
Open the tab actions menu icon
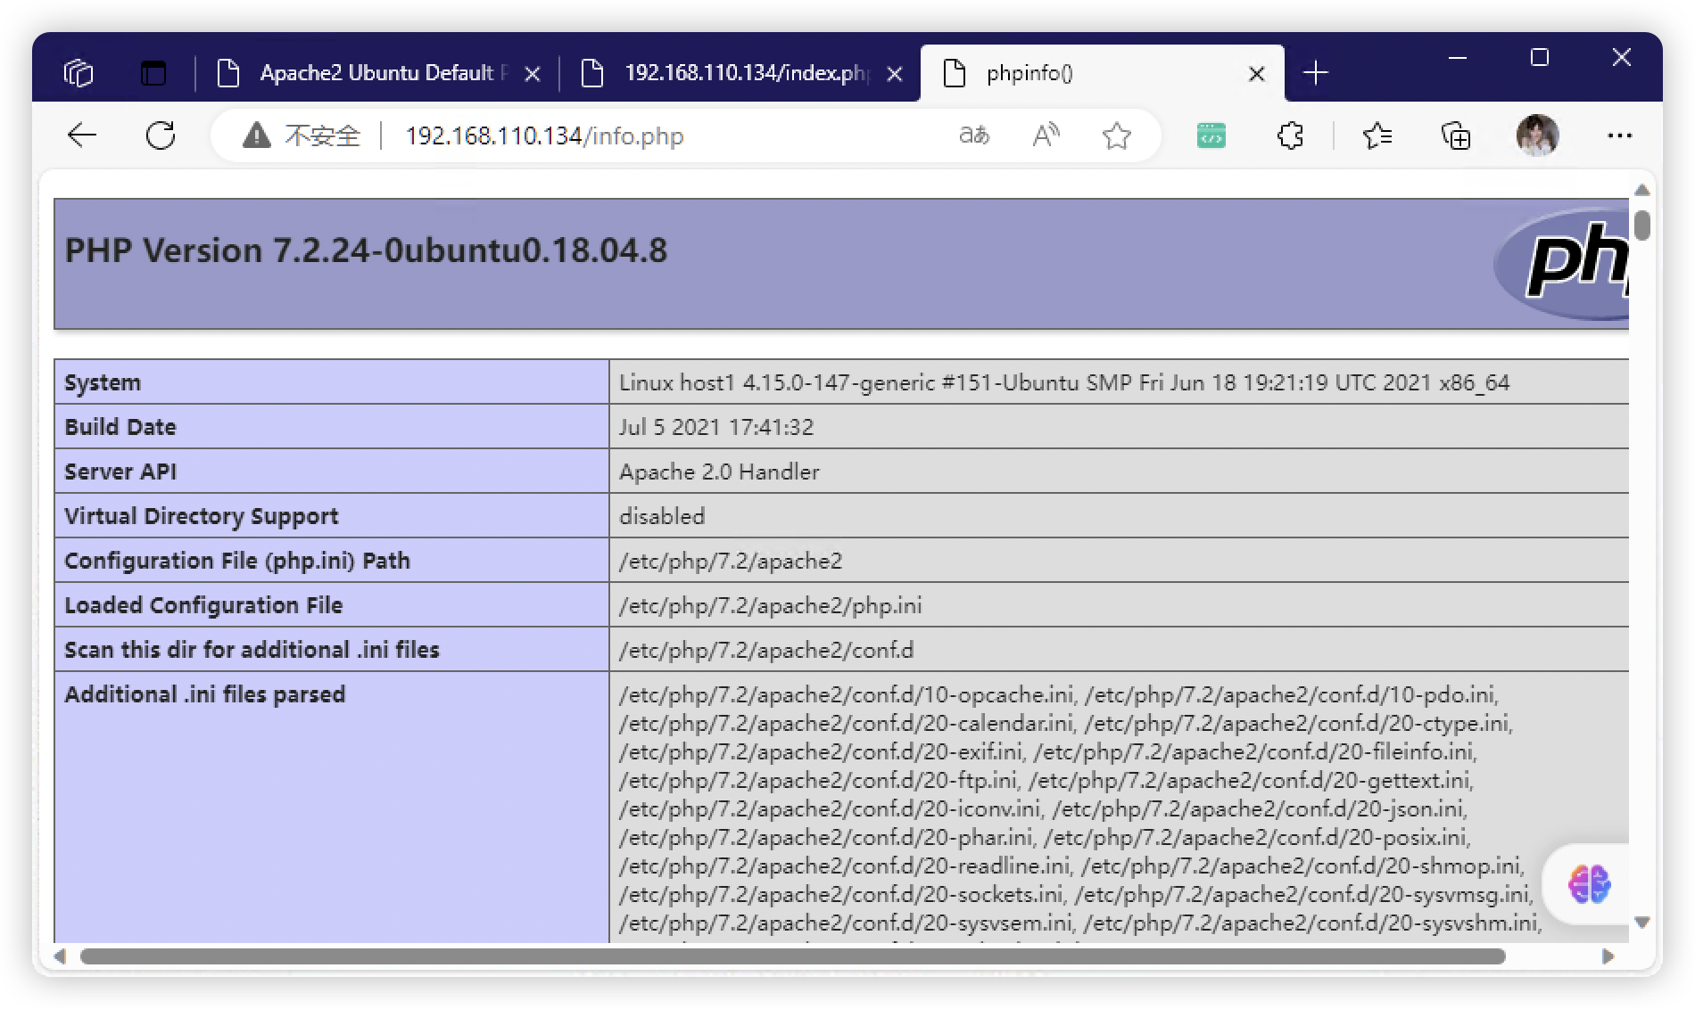coord(153,72)
